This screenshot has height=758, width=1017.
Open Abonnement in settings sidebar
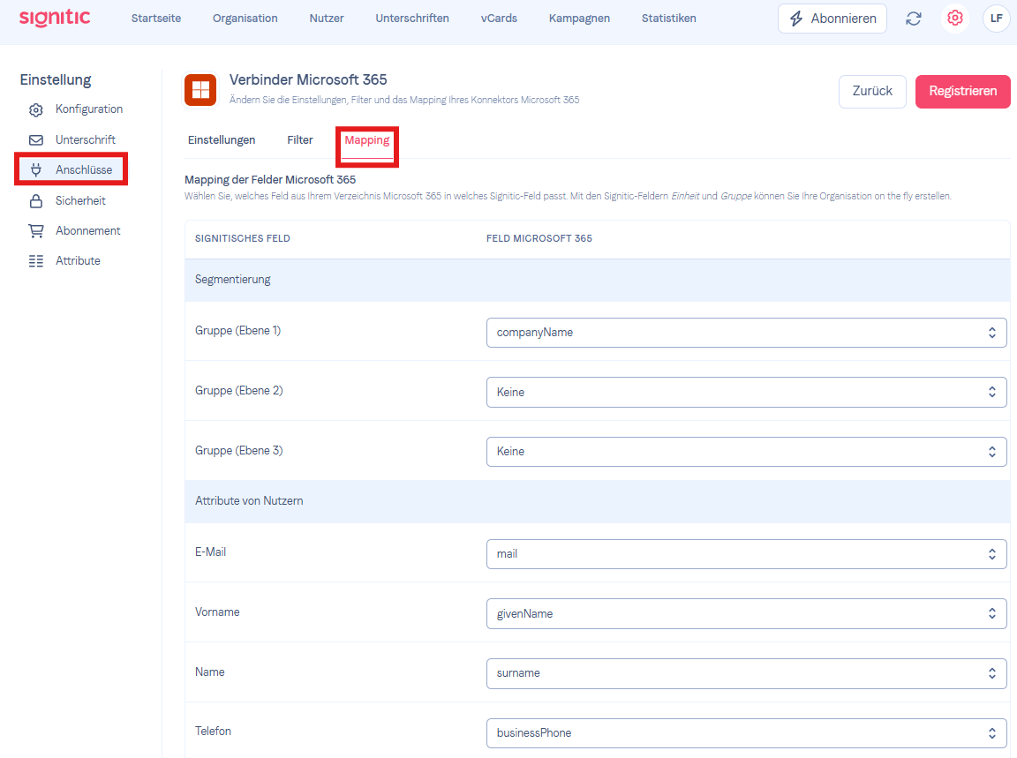tap(87, 230)
